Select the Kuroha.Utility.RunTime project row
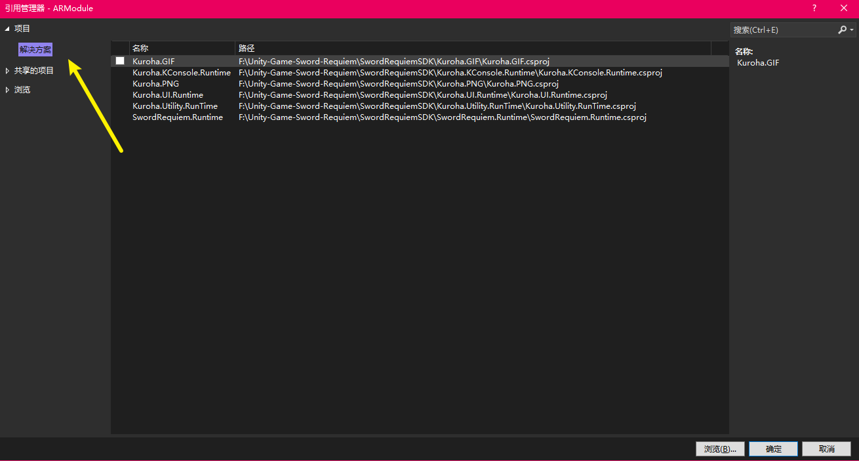Viewport: 859px width, 461px height. tap(175, 106)
